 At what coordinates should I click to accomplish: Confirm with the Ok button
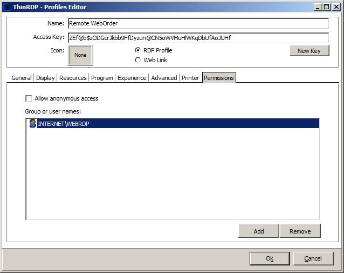pos(270,258)
